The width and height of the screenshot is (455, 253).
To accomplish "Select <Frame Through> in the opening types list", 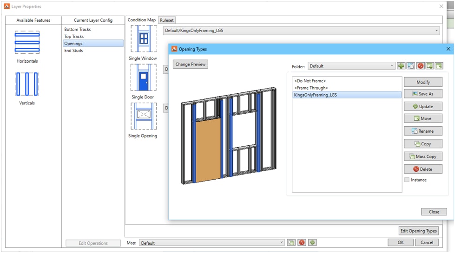I will point(311,88).
